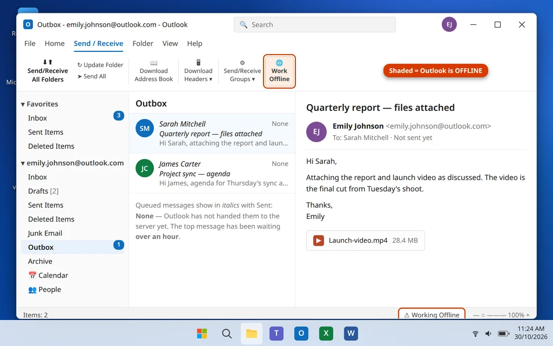Screen dimensions: 553x346
Task: Open People from the folder pane
Action: [x=73, y=290]
